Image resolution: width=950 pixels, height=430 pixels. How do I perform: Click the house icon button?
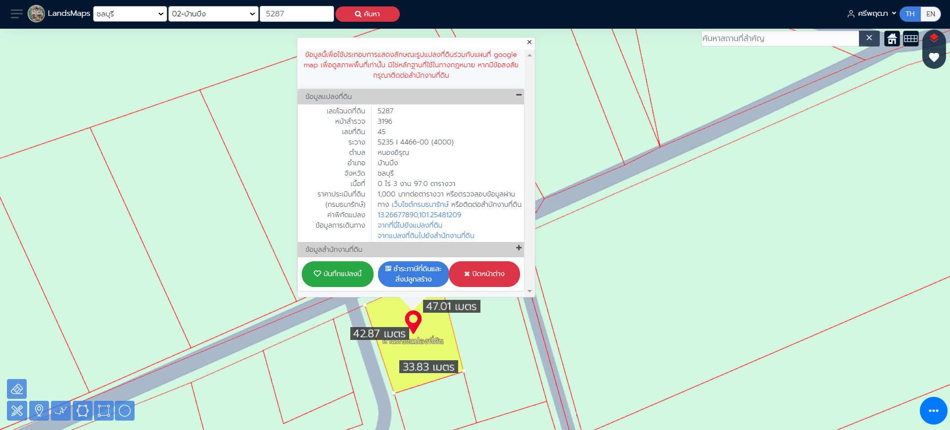click(x=892, y=39)
